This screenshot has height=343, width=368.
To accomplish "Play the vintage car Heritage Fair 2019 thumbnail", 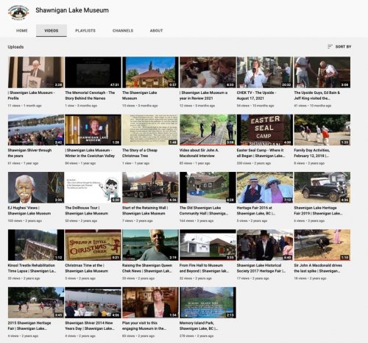I will tap(322, 187).
